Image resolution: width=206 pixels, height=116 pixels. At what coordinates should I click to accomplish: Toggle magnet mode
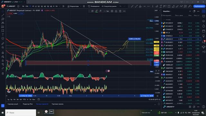(3, 53)
